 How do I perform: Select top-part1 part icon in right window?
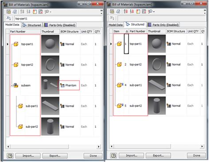click(x=119, y=43)
